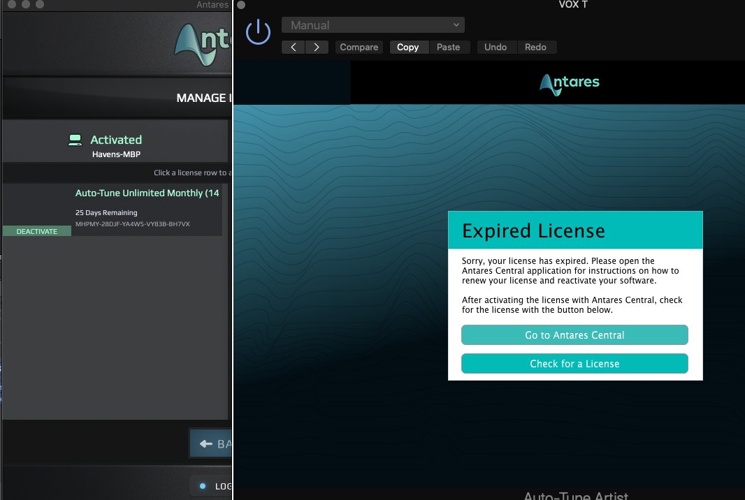This screenshot has height=500, width=745.
Task: Click the Manage heading in Antares Central
Action: (x=204, y=98)
